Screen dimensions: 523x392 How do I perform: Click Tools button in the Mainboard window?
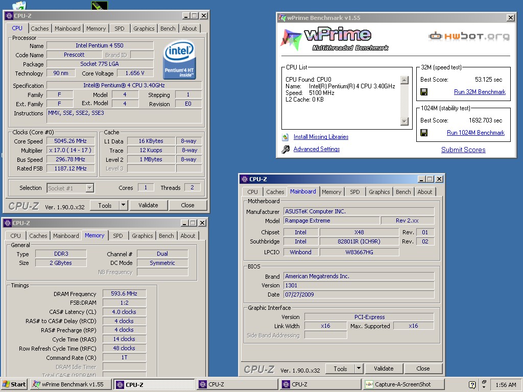click(x=340, y=369)
